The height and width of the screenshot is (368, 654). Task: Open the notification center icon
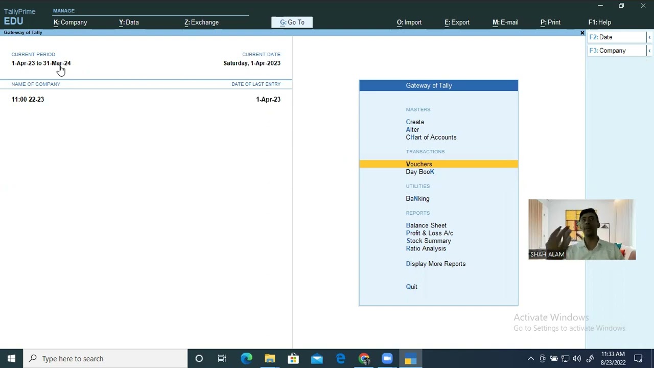pos(638,359)
